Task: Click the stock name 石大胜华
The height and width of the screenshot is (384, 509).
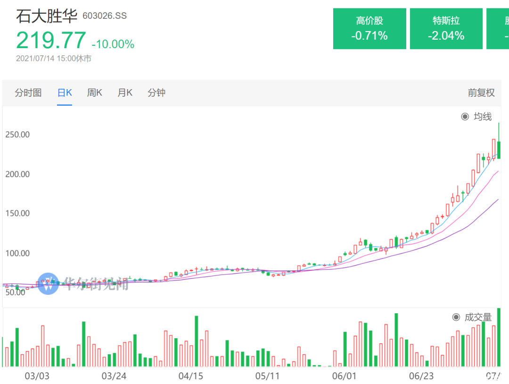Action: pyautogui.click(x=46, y=16)
